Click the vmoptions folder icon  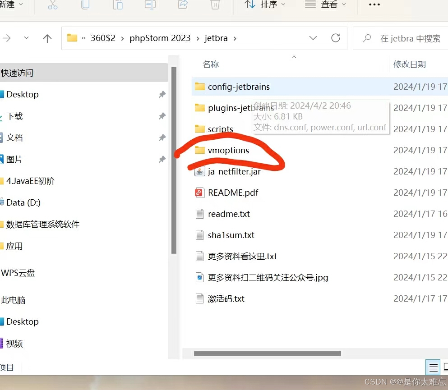200,150
